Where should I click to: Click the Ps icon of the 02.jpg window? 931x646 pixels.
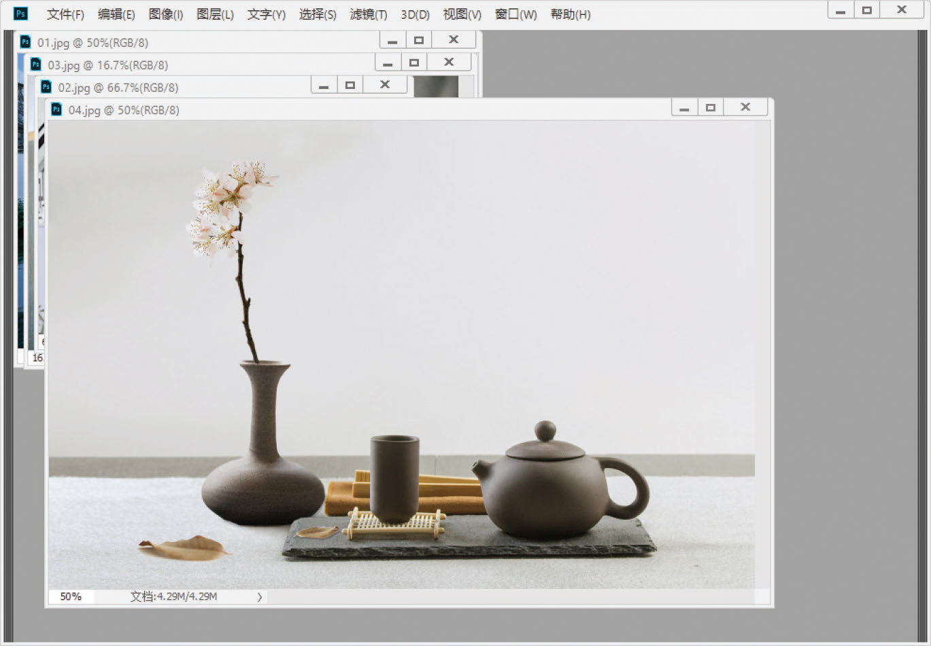46,87
